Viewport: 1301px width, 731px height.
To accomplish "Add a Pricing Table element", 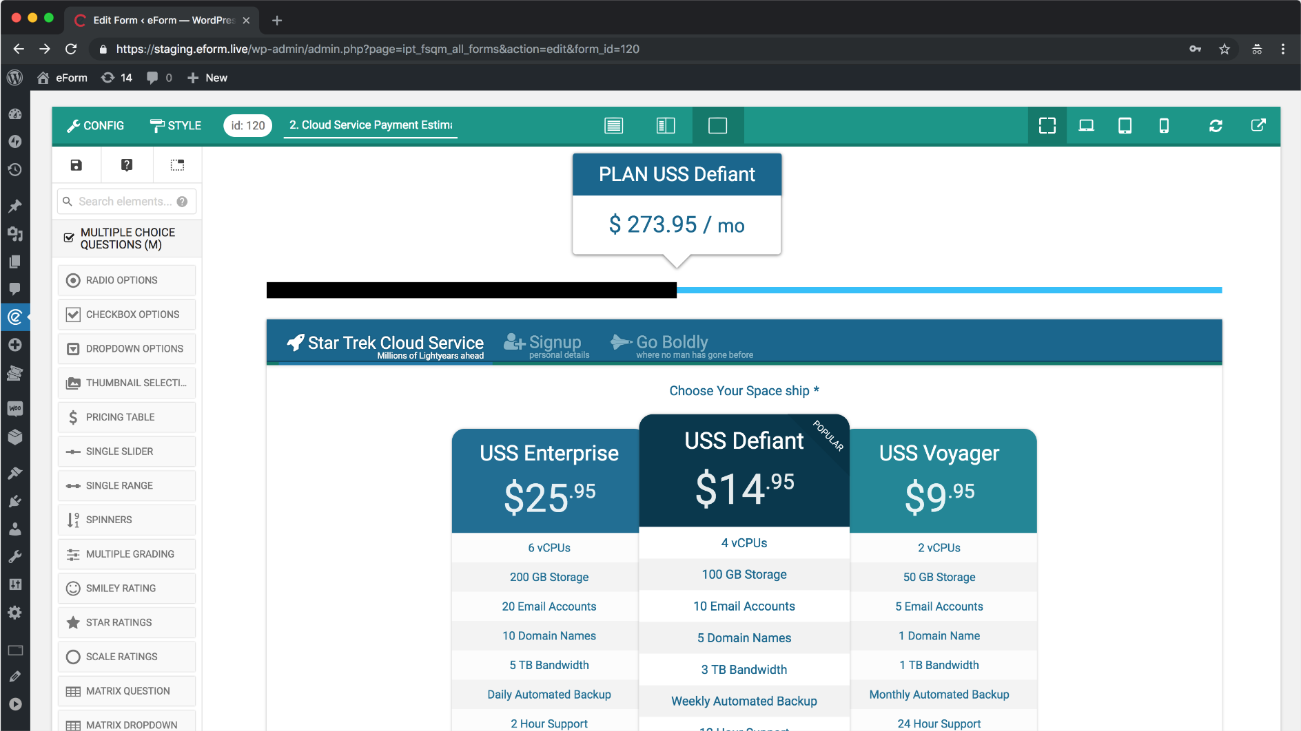I will click(127, 417).
